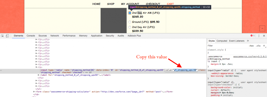The image size is (267, 97).
Task: Open the Application tab
Action: coord(96,36)
